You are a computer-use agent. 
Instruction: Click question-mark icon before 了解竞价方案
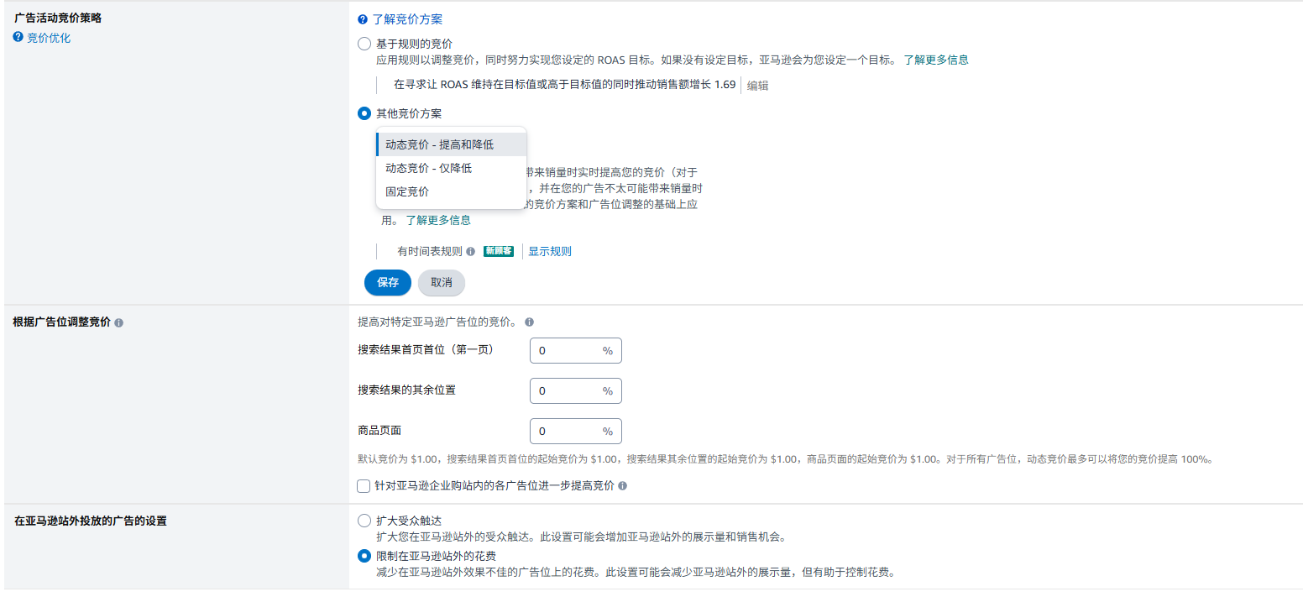pos(361,19)
